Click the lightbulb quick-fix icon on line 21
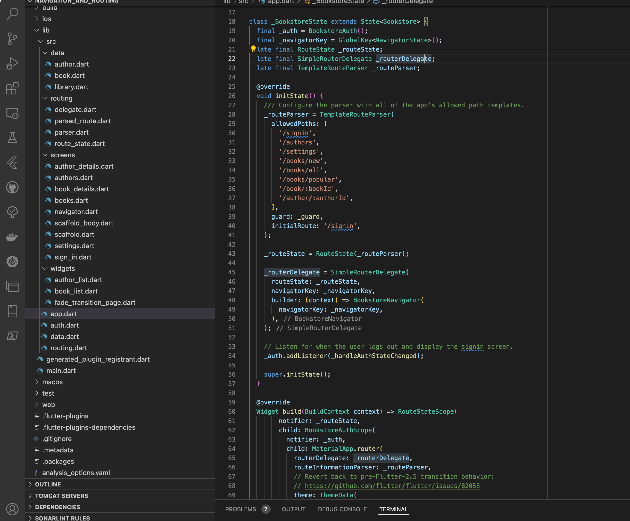Viewport: 630px width, 521px height. coord(253,49)
